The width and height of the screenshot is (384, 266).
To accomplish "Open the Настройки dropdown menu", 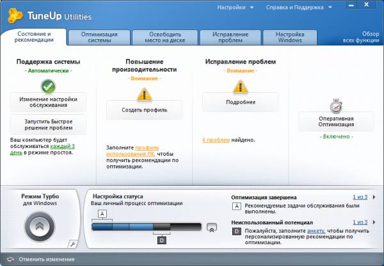I will click(235, 7).
